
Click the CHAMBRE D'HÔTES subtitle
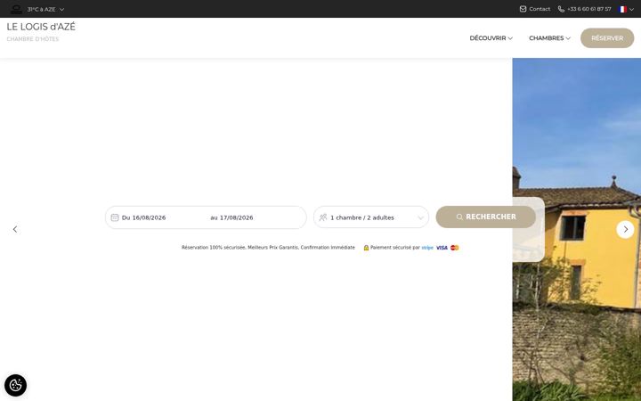(x=33, y=39)
